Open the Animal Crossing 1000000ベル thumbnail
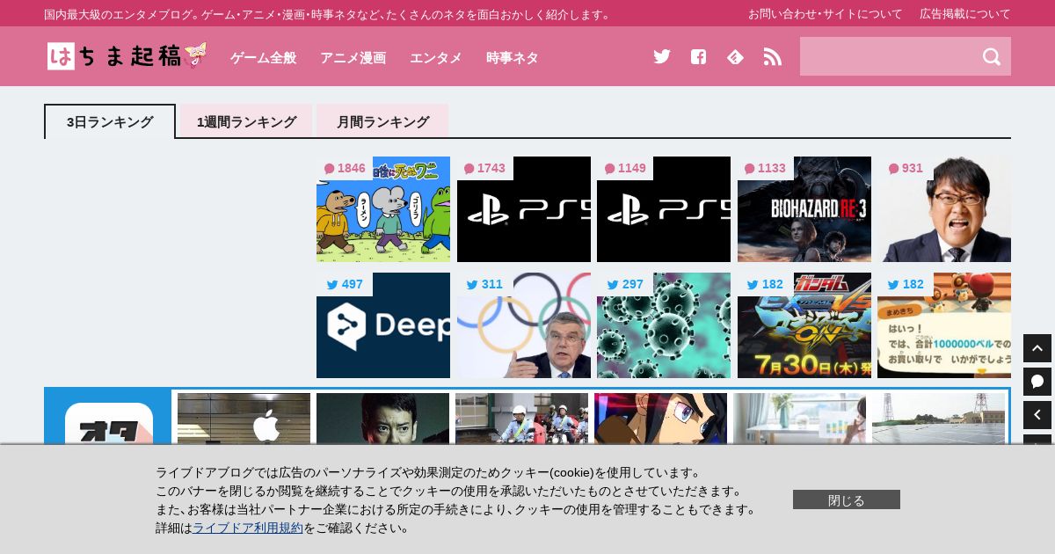This screenshot has width=1055, height=554. 944,325
